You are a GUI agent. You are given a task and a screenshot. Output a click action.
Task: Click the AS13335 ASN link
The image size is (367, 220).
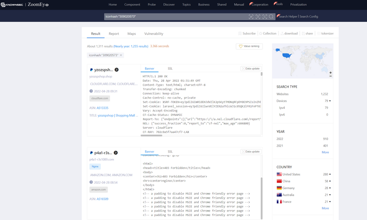pos(102,108)
